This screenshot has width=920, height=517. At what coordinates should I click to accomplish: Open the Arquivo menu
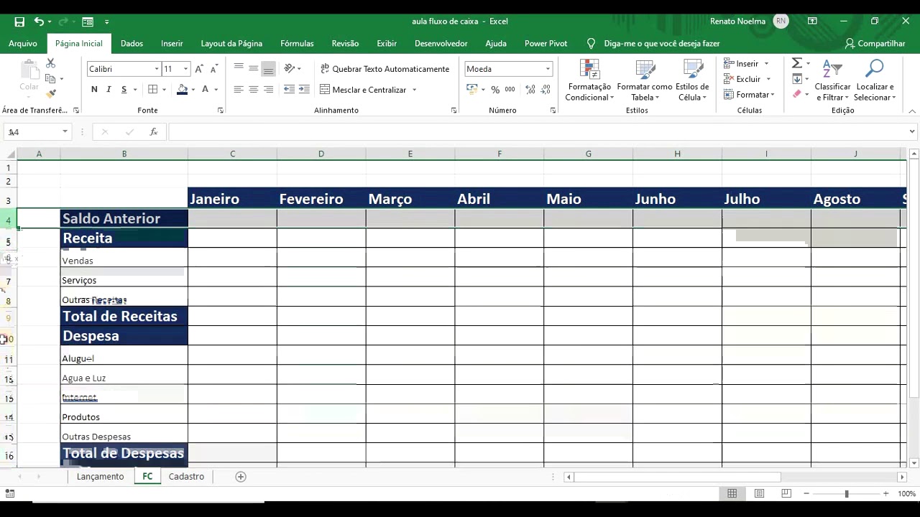point(23,43)
